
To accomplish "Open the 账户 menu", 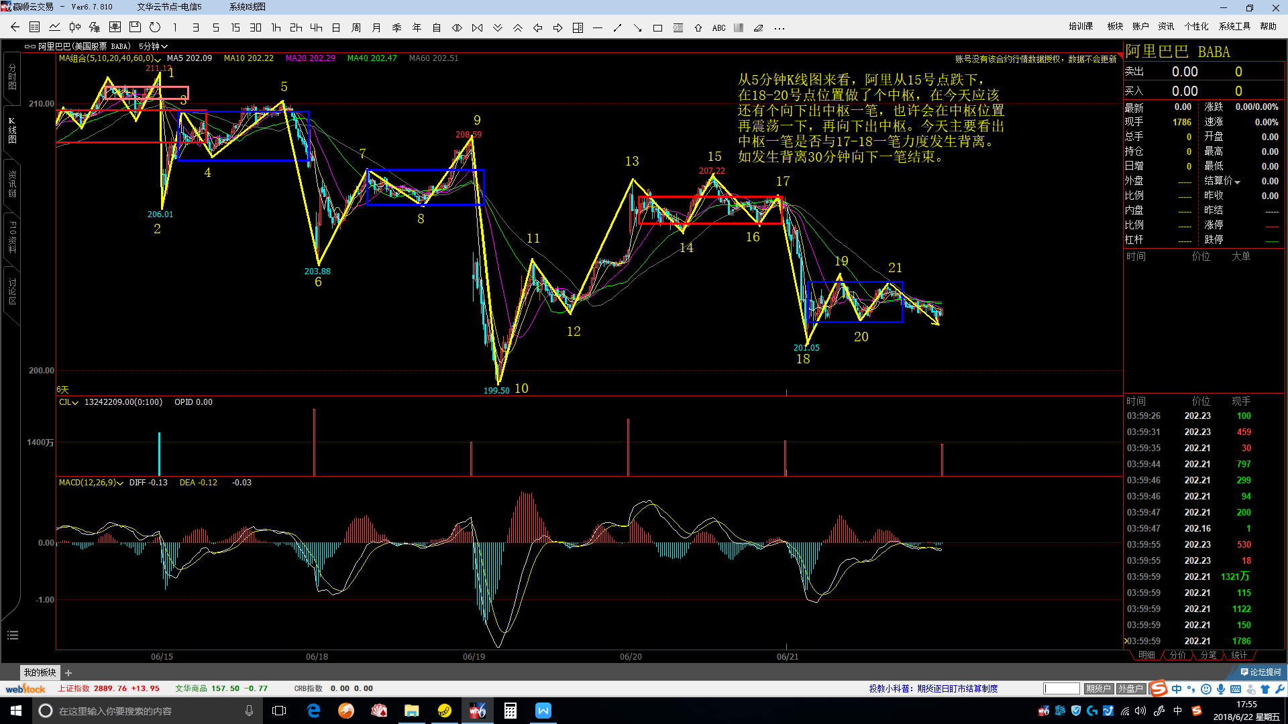I will pos(1140,26).
